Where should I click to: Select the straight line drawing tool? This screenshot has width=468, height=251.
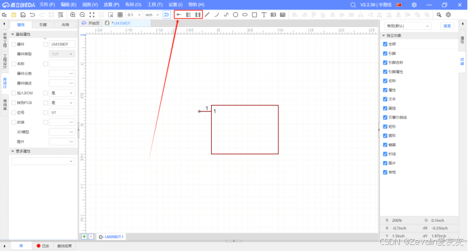(x=207, y=15)
